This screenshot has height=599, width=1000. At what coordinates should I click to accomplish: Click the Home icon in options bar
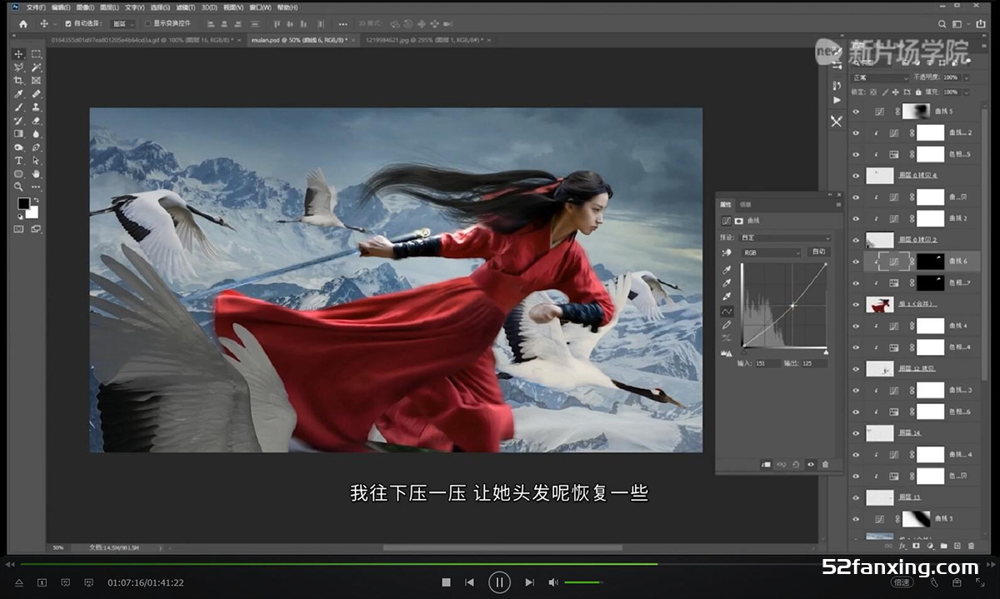(22, 23)
